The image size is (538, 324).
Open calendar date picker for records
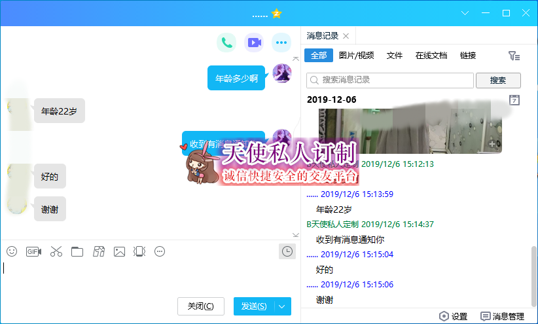tap(514, 100)
